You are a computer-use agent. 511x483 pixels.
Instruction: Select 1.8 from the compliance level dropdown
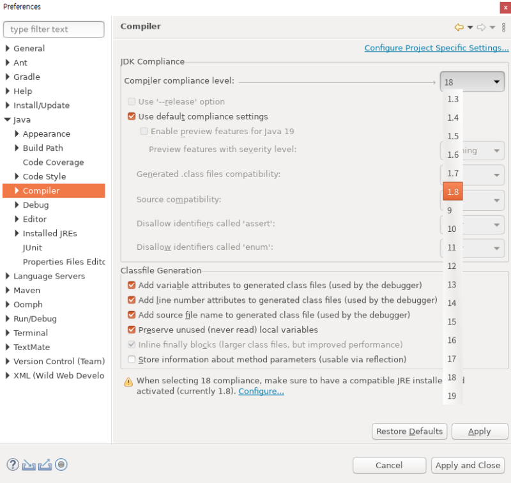[x=452, y=192]
